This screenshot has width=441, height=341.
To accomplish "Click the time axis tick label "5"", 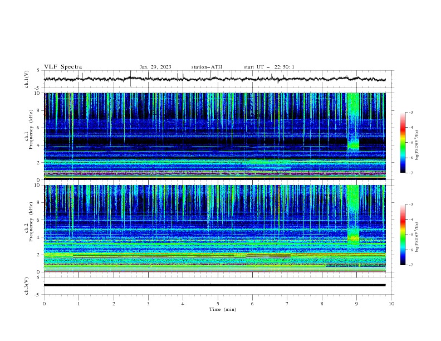I will point(218,304).
